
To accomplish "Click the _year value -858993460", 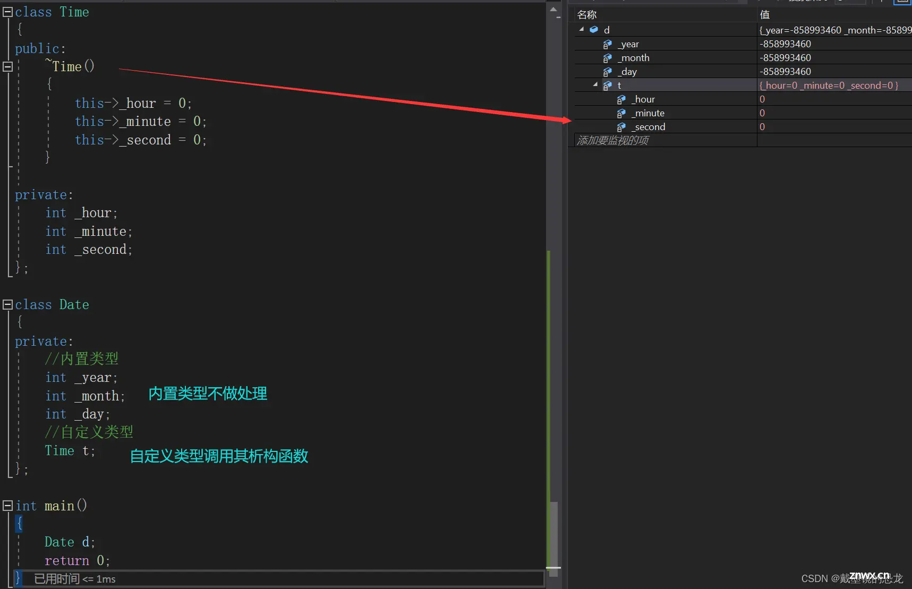I will click(x=785, y=44).
